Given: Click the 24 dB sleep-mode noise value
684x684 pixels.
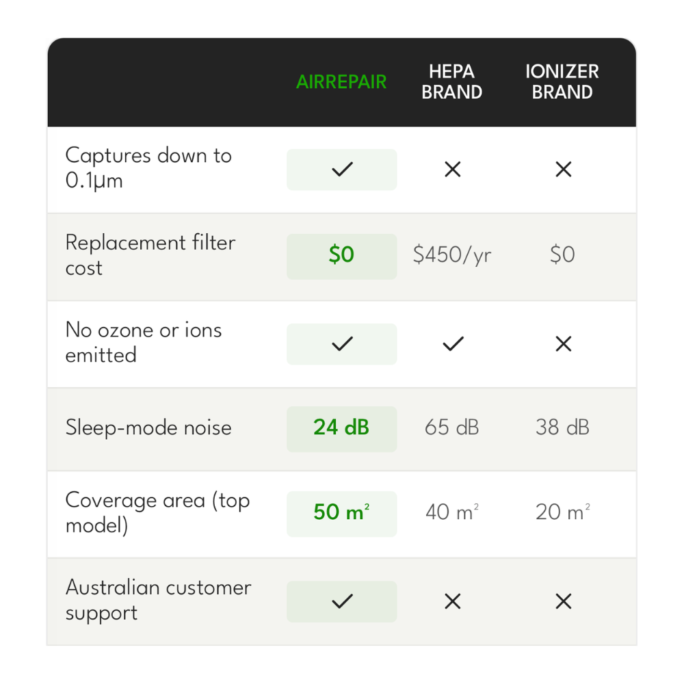Looking at the screenshot, I should point(341,427).
